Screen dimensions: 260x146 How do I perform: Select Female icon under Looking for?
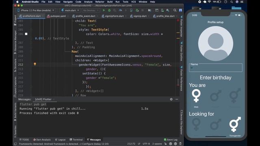pos(196,125)
